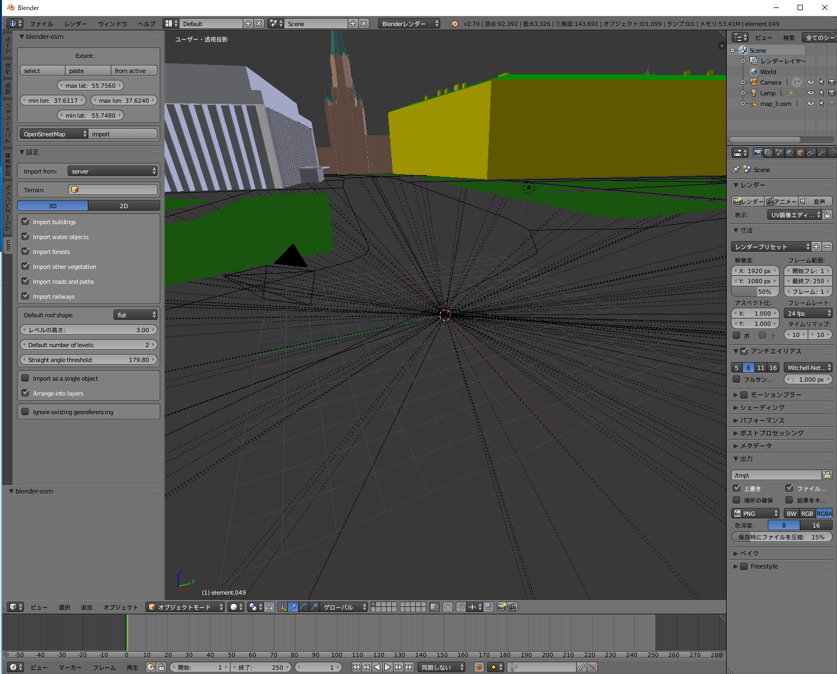Click the auto-keyframe record button
Viewport: 837px width, 674px height.
(479, 667)
